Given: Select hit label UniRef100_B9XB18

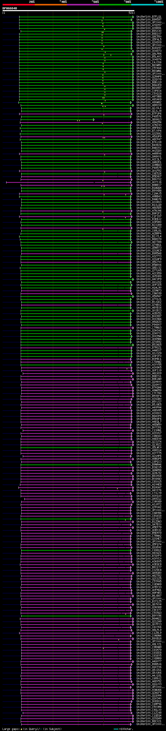Looking at the screenshot, I should [x=149, y=638].
